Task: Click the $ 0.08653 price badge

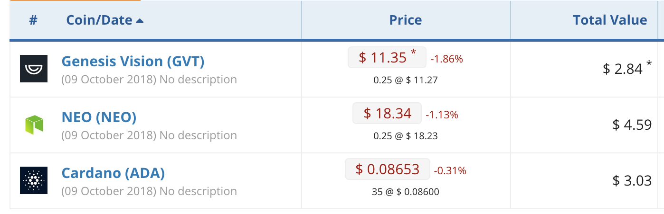Action: (x=387, y=169)
